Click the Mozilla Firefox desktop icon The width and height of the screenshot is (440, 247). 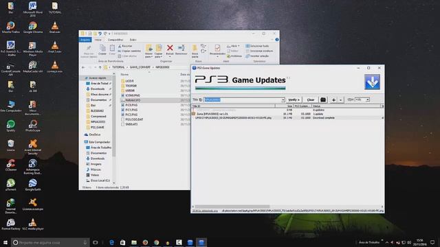click(x=11, y=27)
